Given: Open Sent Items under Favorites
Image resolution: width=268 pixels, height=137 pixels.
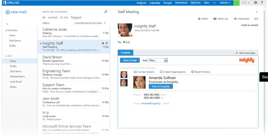Looking at the screenshot, I should (15, 41).
